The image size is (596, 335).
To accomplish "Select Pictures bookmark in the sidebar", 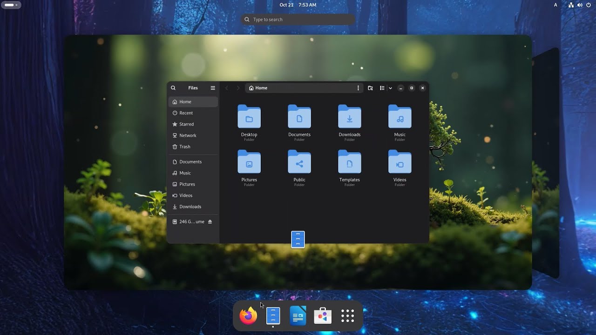I will click(x=193, y=184).
